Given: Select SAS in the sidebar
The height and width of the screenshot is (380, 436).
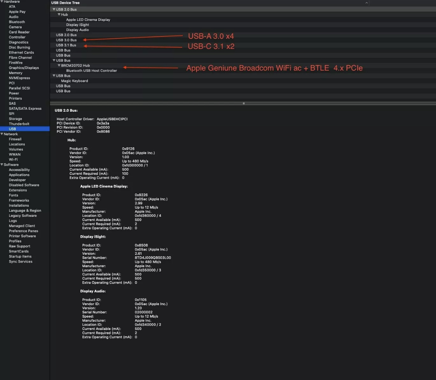Looking at the screenshot, I should point(12,103).
